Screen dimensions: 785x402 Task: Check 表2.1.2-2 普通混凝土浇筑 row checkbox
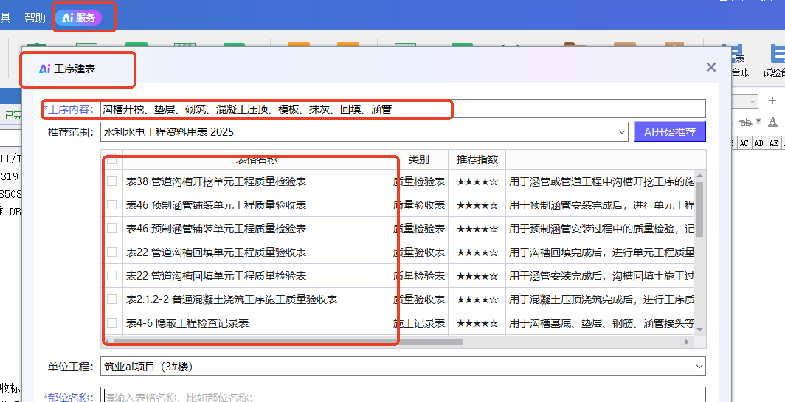(x=112, y=299)
